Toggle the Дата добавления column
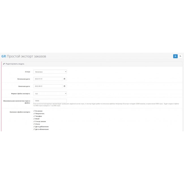 [34, 127]
